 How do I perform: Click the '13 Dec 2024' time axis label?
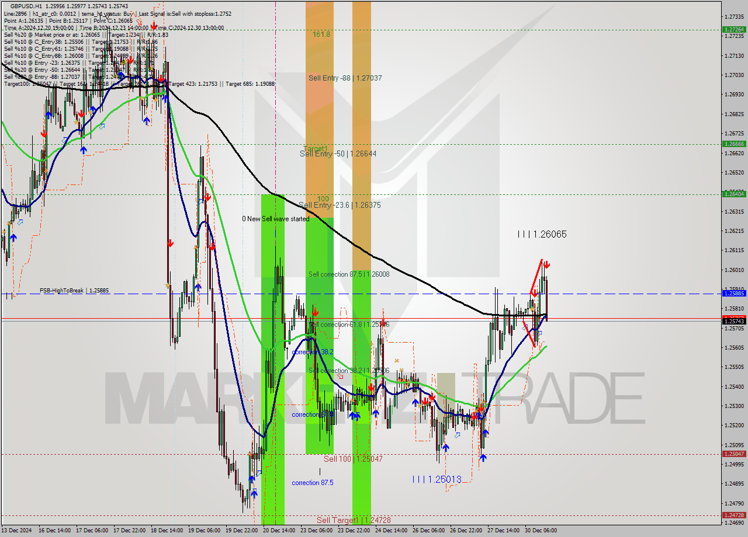18,531
